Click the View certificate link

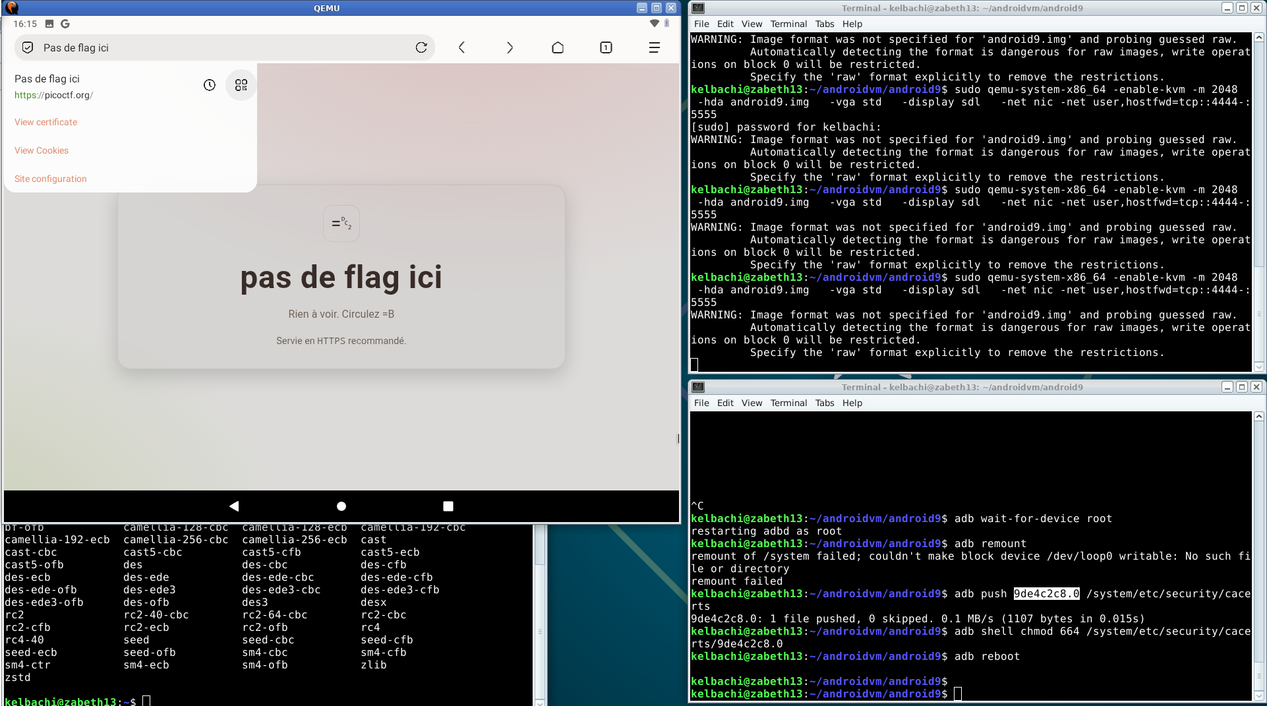[x=45, y=122]
